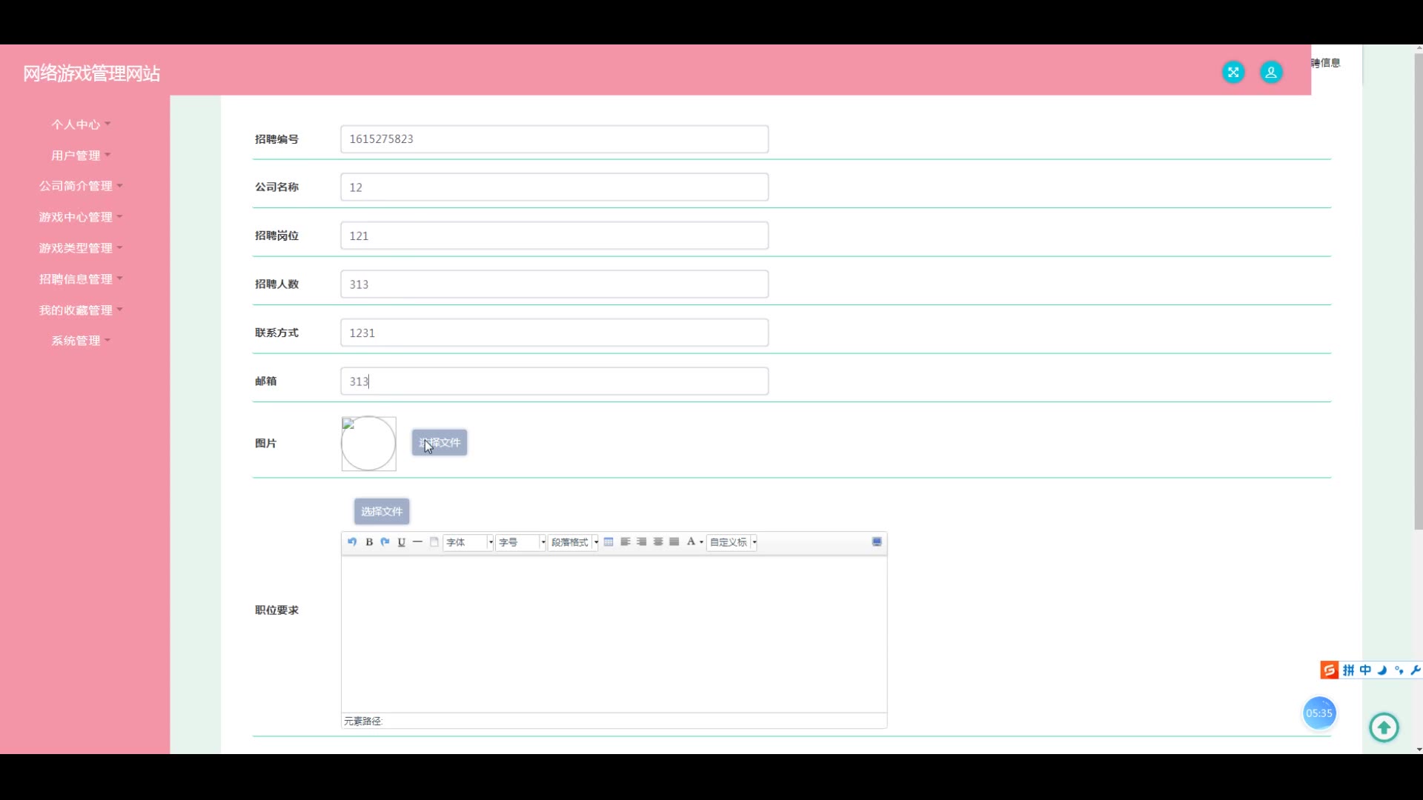Align text left in the editor
Image resolution: width=1423 pixels, height=800 pixels.
(x=626, y=542)
